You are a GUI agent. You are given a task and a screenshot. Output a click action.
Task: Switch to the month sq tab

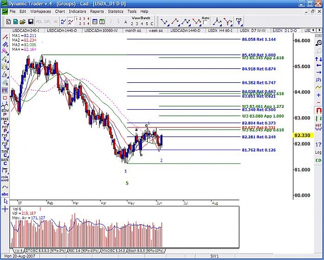pos(133,31)
